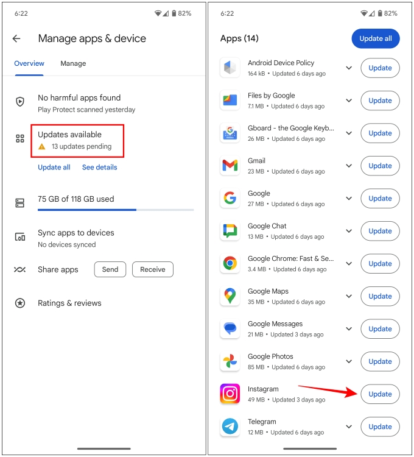
Task: Tap the Google Maps app name
Action: pos(268,291)
